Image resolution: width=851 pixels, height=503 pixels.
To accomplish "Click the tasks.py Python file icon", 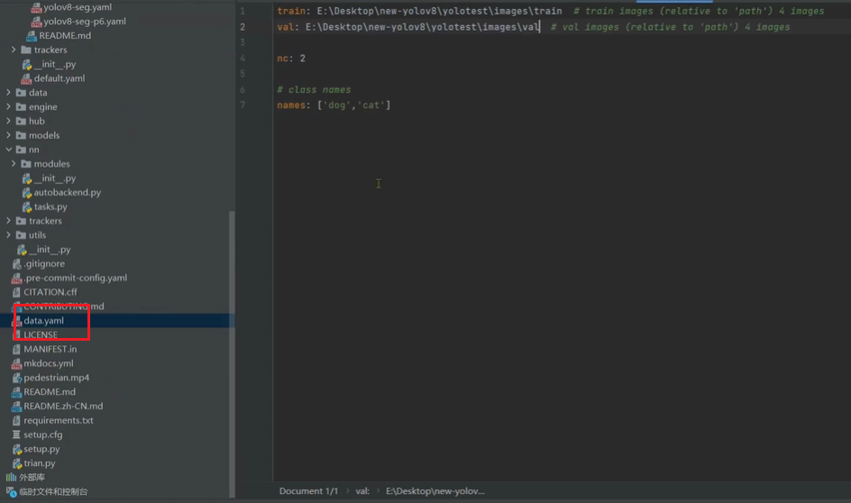I will 27,206.
